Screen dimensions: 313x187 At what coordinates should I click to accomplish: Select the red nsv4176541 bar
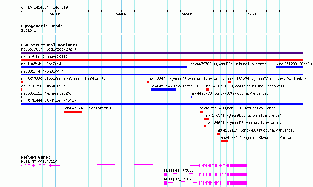click(206, 119)
